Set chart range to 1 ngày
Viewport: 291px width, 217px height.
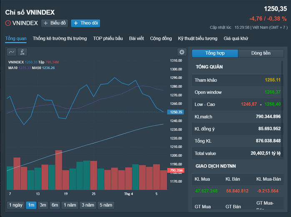tap(15, 205)
